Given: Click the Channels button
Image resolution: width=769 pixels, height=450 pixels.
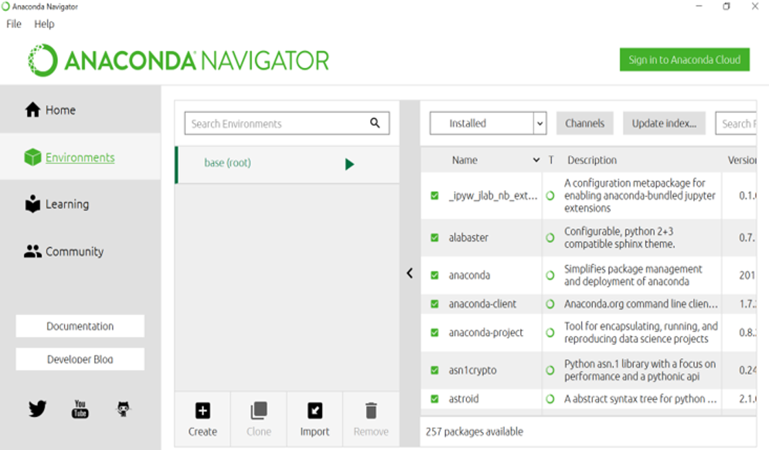Looking at the screenshot, I should [x=585, y=123].
